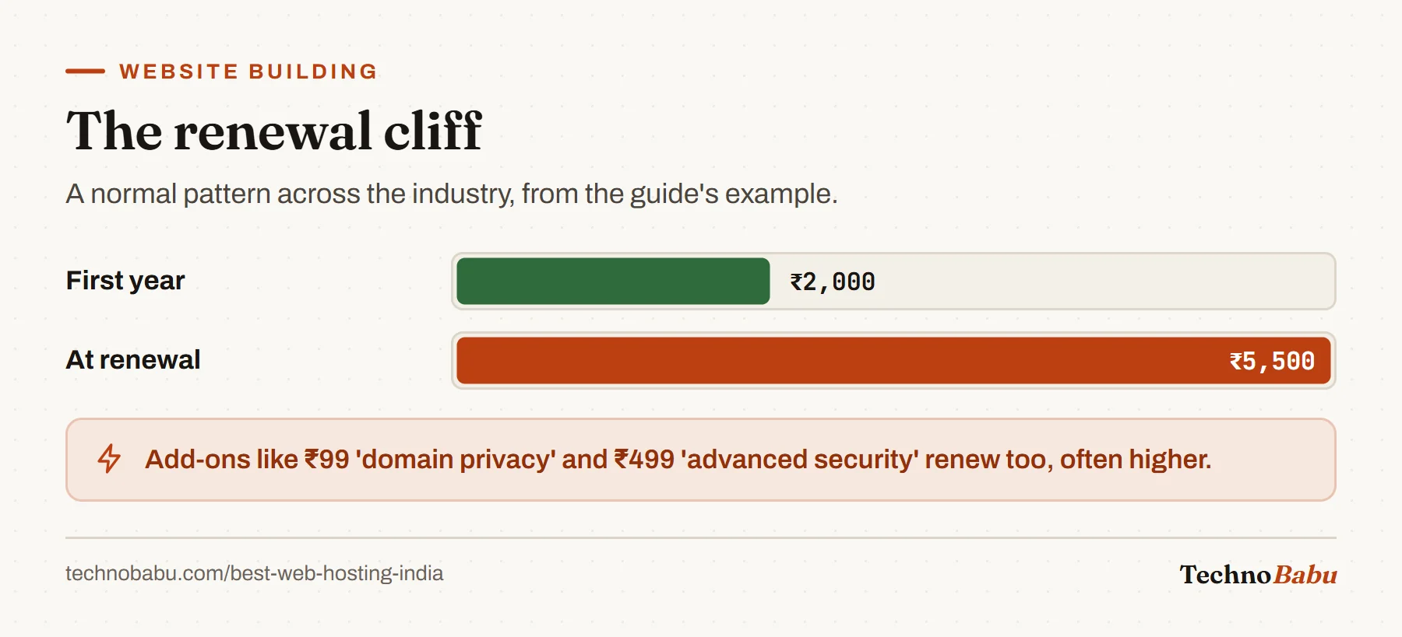Click the Babu italic part of logo
Image resolution: width=1402 pixels, height=637 pixels.
(x=1305, y=575)
